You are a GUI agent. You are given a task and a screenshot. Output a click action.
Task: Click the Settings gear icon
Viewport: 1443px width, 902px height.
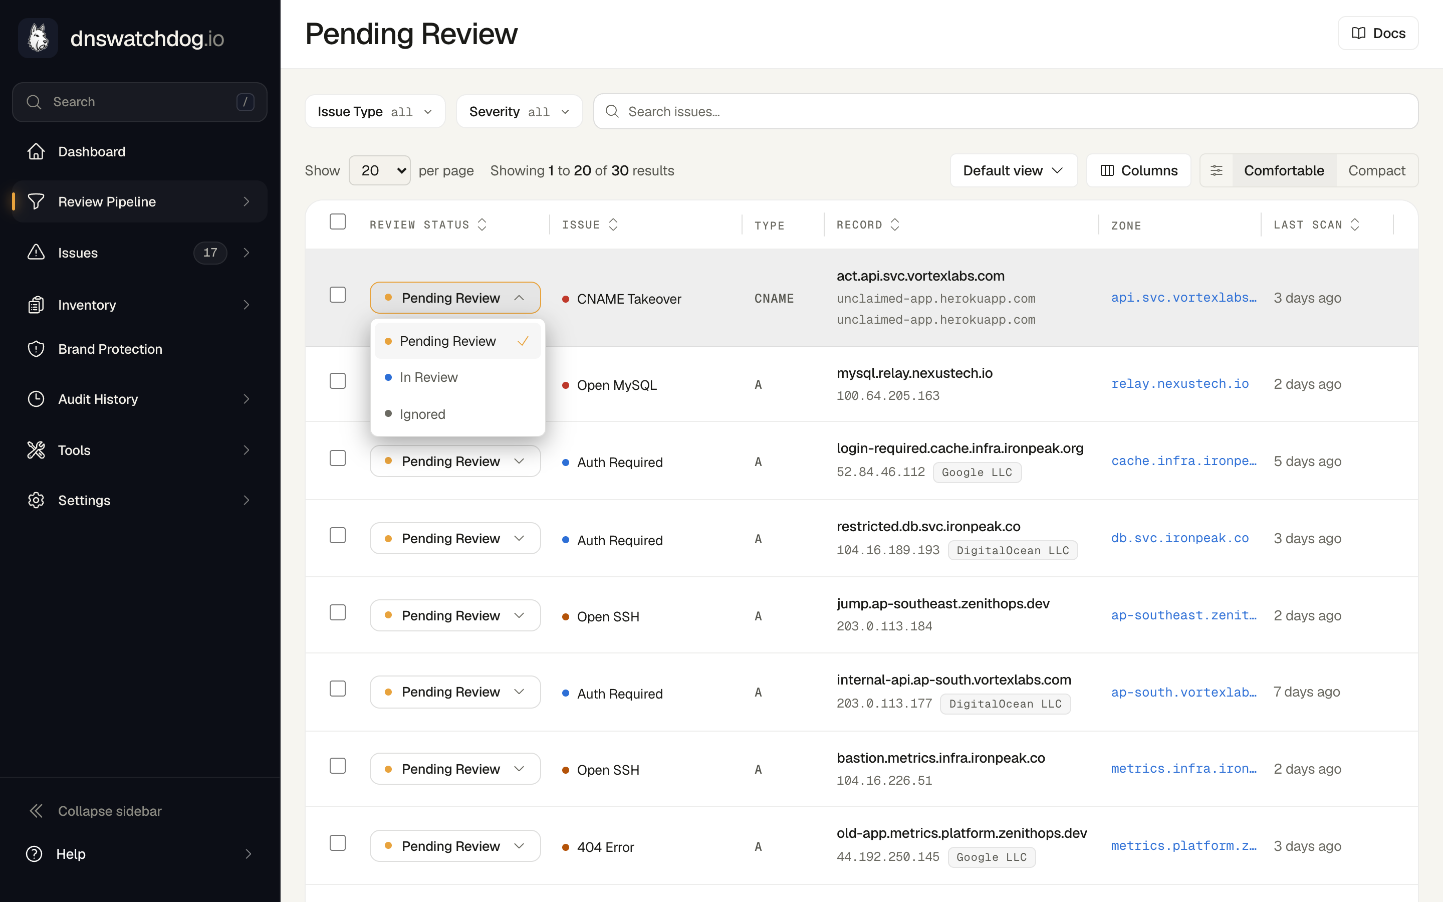pyautogui.click(x=36, y=500)
